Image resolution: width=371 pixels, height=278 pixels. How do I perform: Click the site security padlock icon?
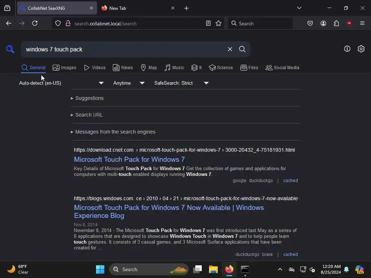coord(68,24)
